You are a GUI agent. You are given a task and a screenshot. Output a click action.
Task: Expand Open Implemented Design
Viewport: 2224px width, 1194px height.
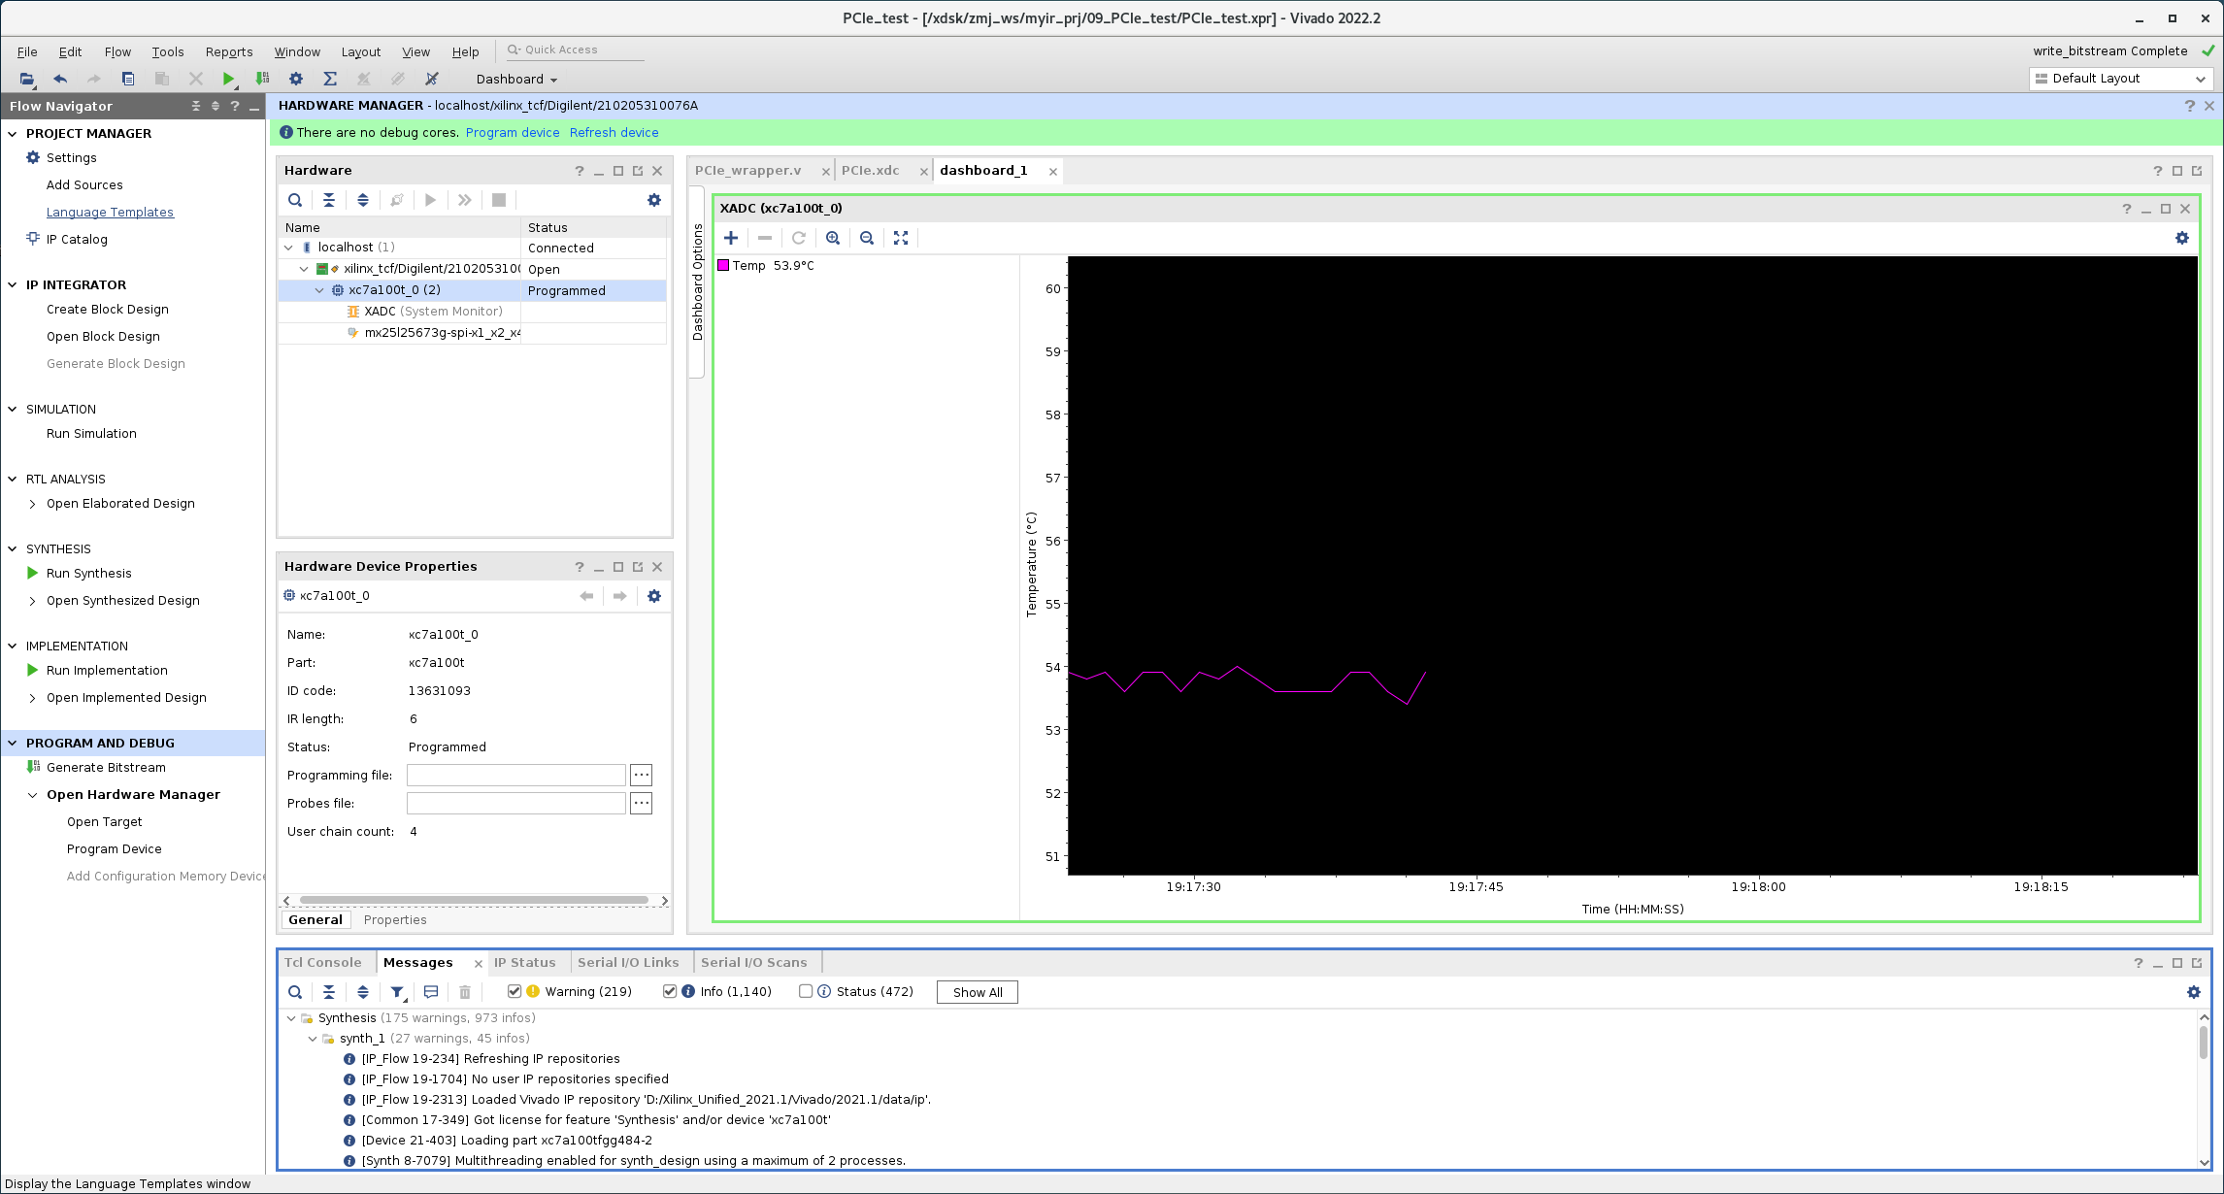click(x=33, y=698)
